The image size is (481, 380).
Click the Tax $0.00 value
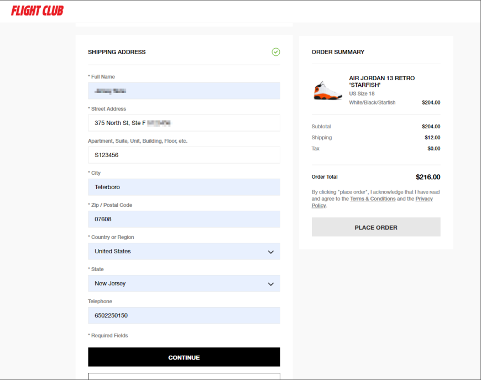tap(434, 149)
